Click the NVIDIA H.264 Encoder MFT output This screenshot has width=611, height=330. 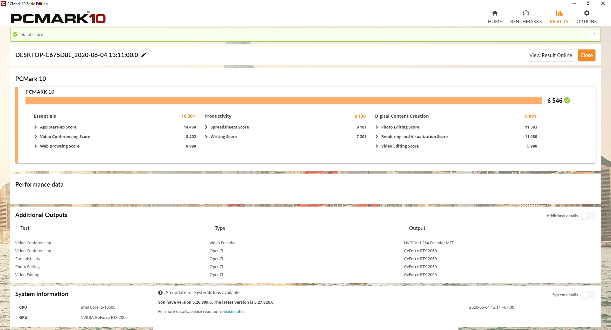coord(429,243)
